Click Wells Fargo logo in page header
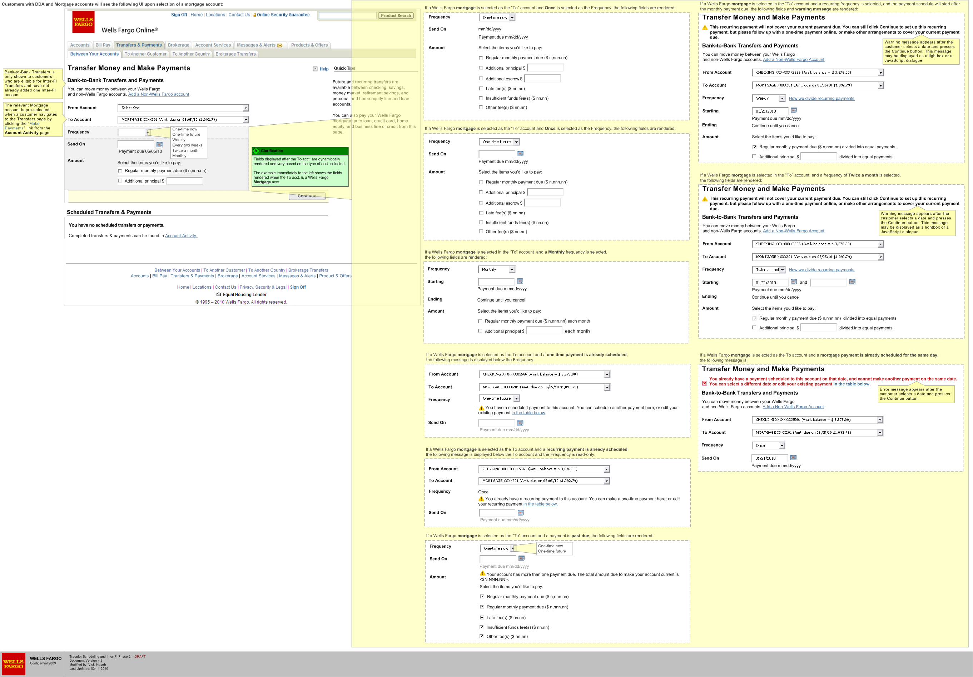Viewport: 973px width, 677px height. 83,22
